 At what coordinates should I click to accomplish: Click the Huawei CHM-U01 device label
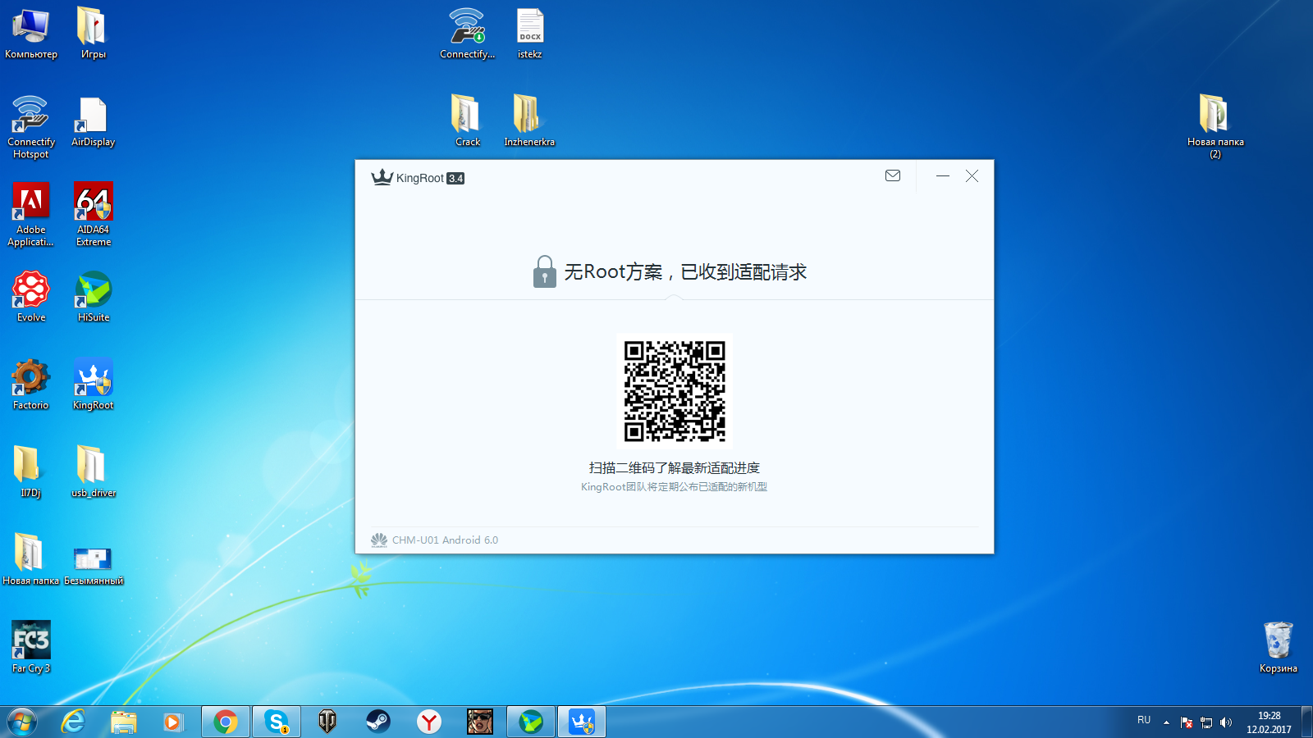444,540
